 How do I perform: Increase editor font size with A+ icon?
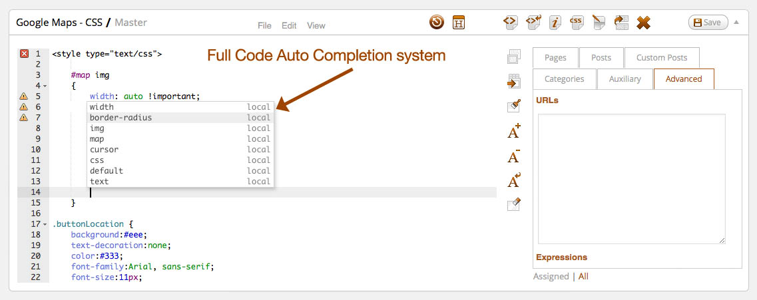coord(514,131)
